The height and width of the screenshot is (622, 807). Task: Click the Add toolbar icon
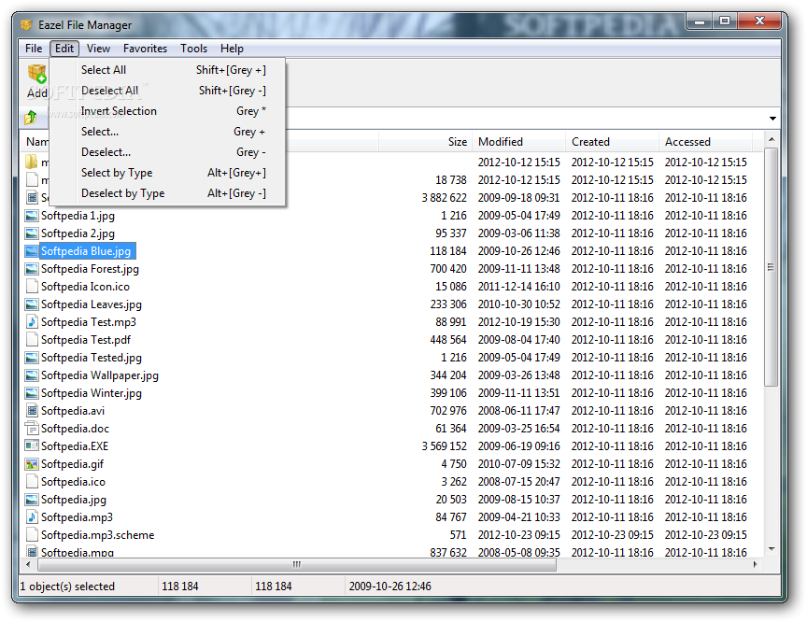coord(37,74)
